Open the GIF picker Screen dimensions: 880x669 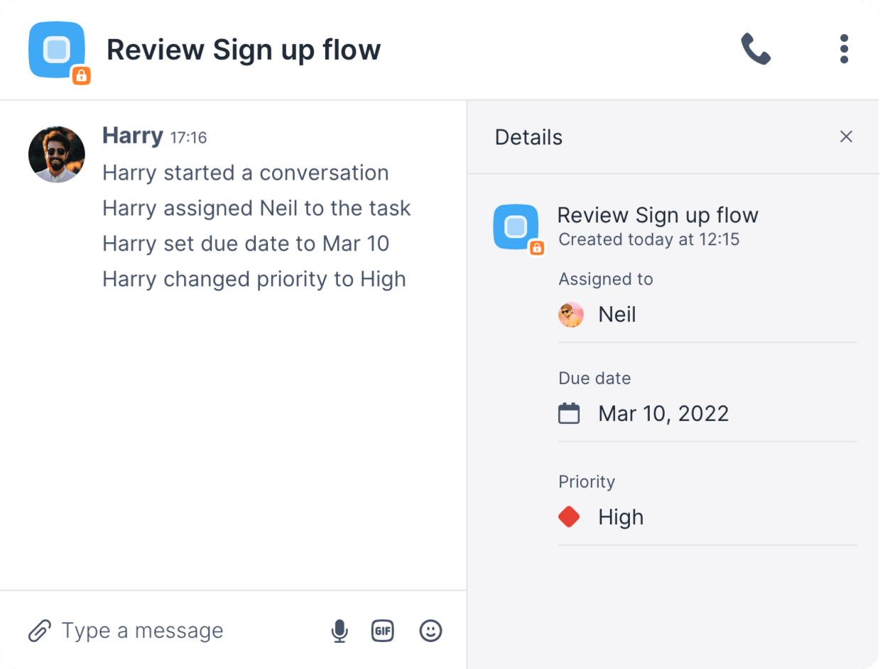[x=383, y=630]
